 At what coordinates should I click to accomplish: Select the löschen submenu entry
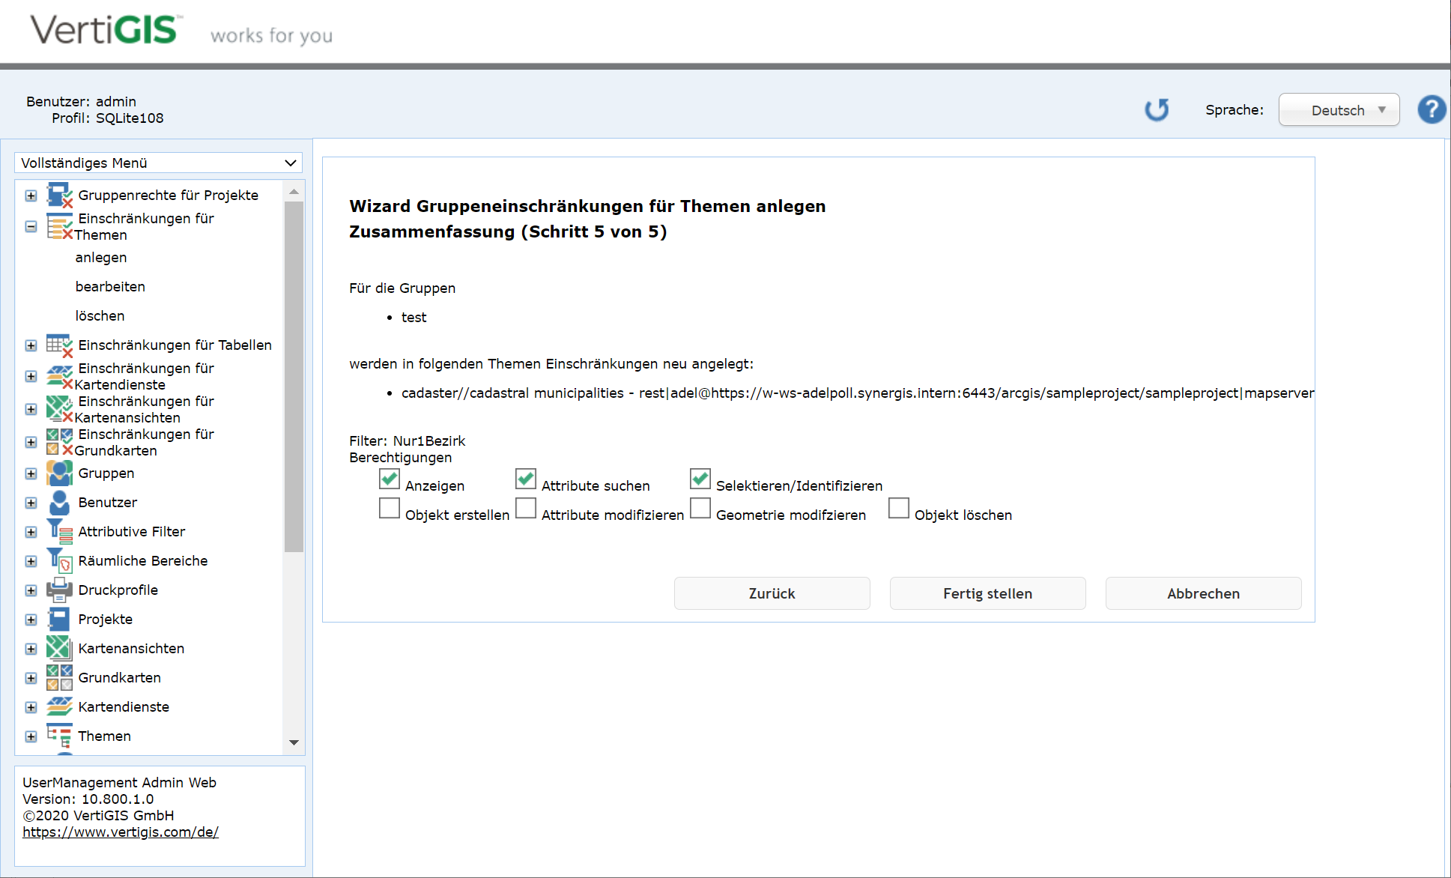pyautogui.click(x=100, y=316)
